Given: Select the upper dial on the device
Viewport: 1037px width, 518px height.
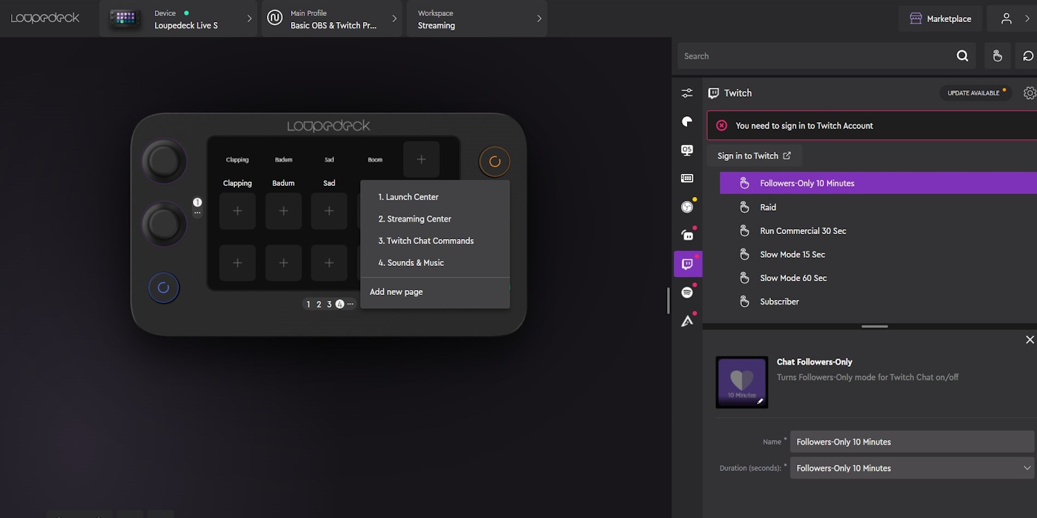Looking at the screenshot, I should pos(164,162).
